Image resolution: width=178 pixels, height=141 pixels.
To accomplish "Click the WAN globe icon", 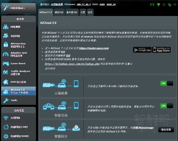I will (x=6, y=136).
